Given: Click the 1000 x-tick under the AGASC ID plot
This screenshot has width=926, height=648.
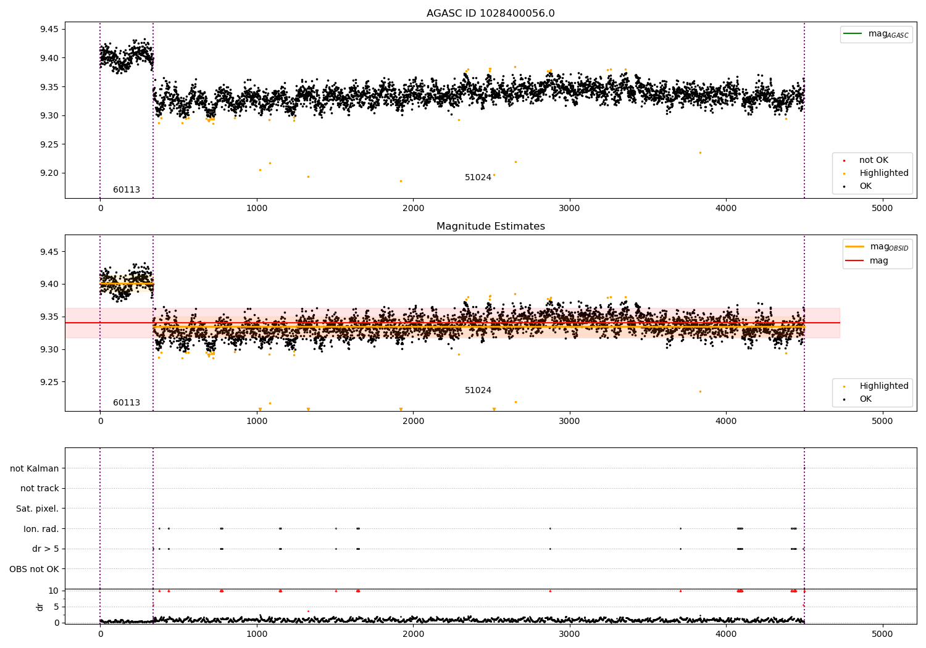Looking at the screenshot, I should [257, 208].
